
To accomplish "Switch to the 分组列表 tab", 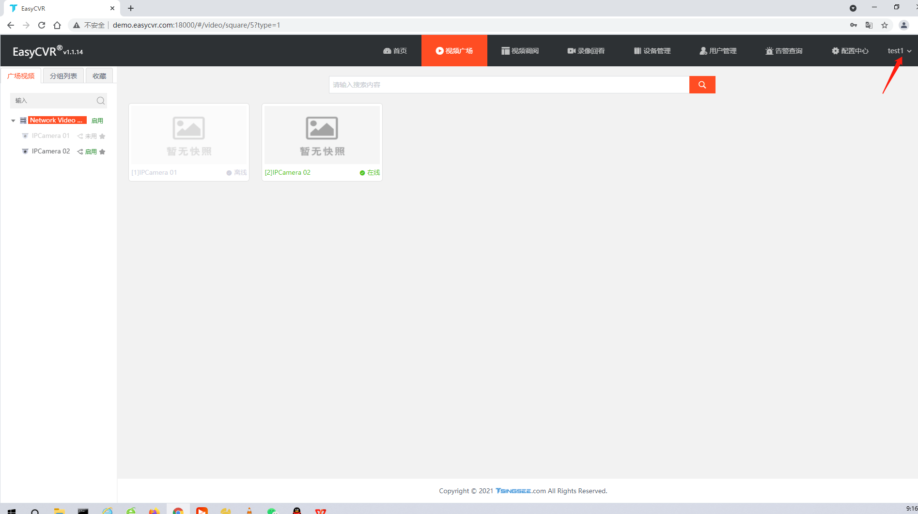I will tap(63, 76).
